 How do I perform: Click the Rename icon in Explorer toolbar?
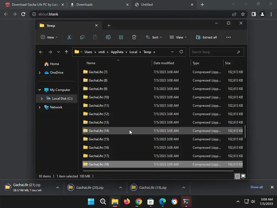click(108, 37)
